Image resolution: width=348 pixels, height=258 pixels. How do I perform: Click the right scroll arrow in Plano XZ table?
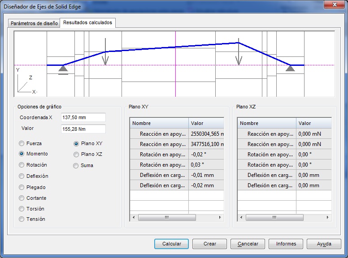[327, 217]
